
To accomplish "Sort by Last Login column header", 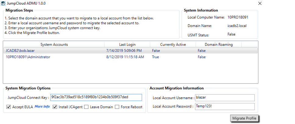I will click(127, 45).
